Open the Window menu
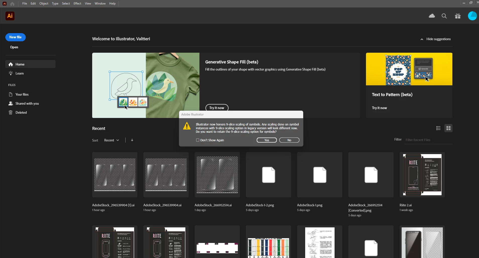 (x=100, y=4)
